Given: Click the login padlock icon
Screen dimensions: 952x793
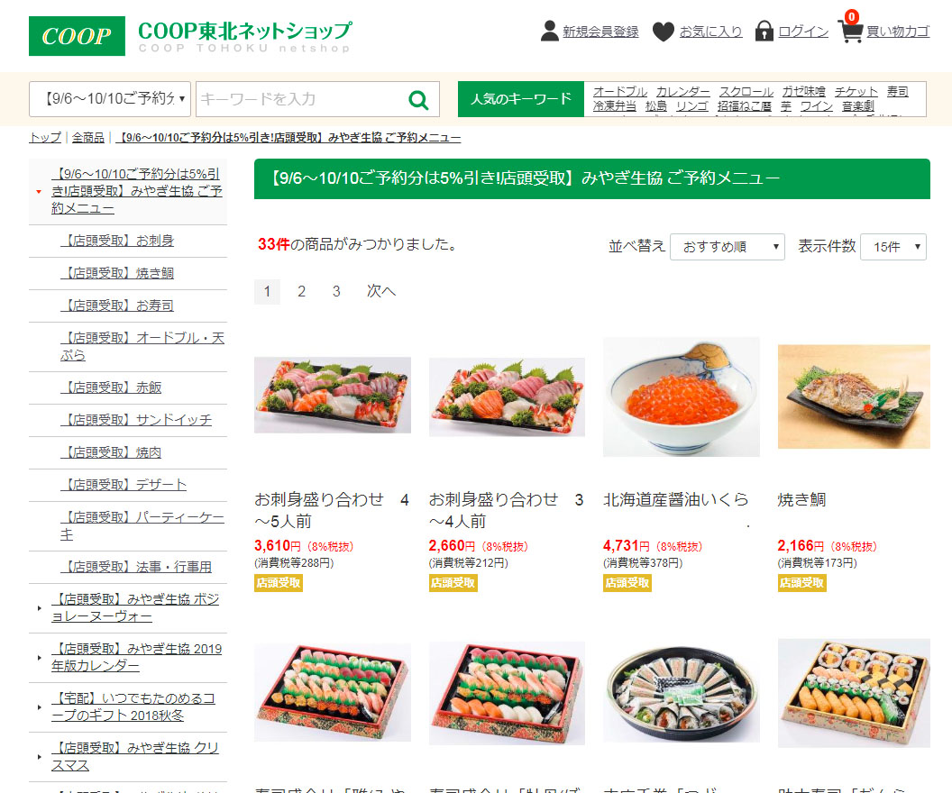Looking at the screenshot, I should pyautogui.click(x=764, y=31).
